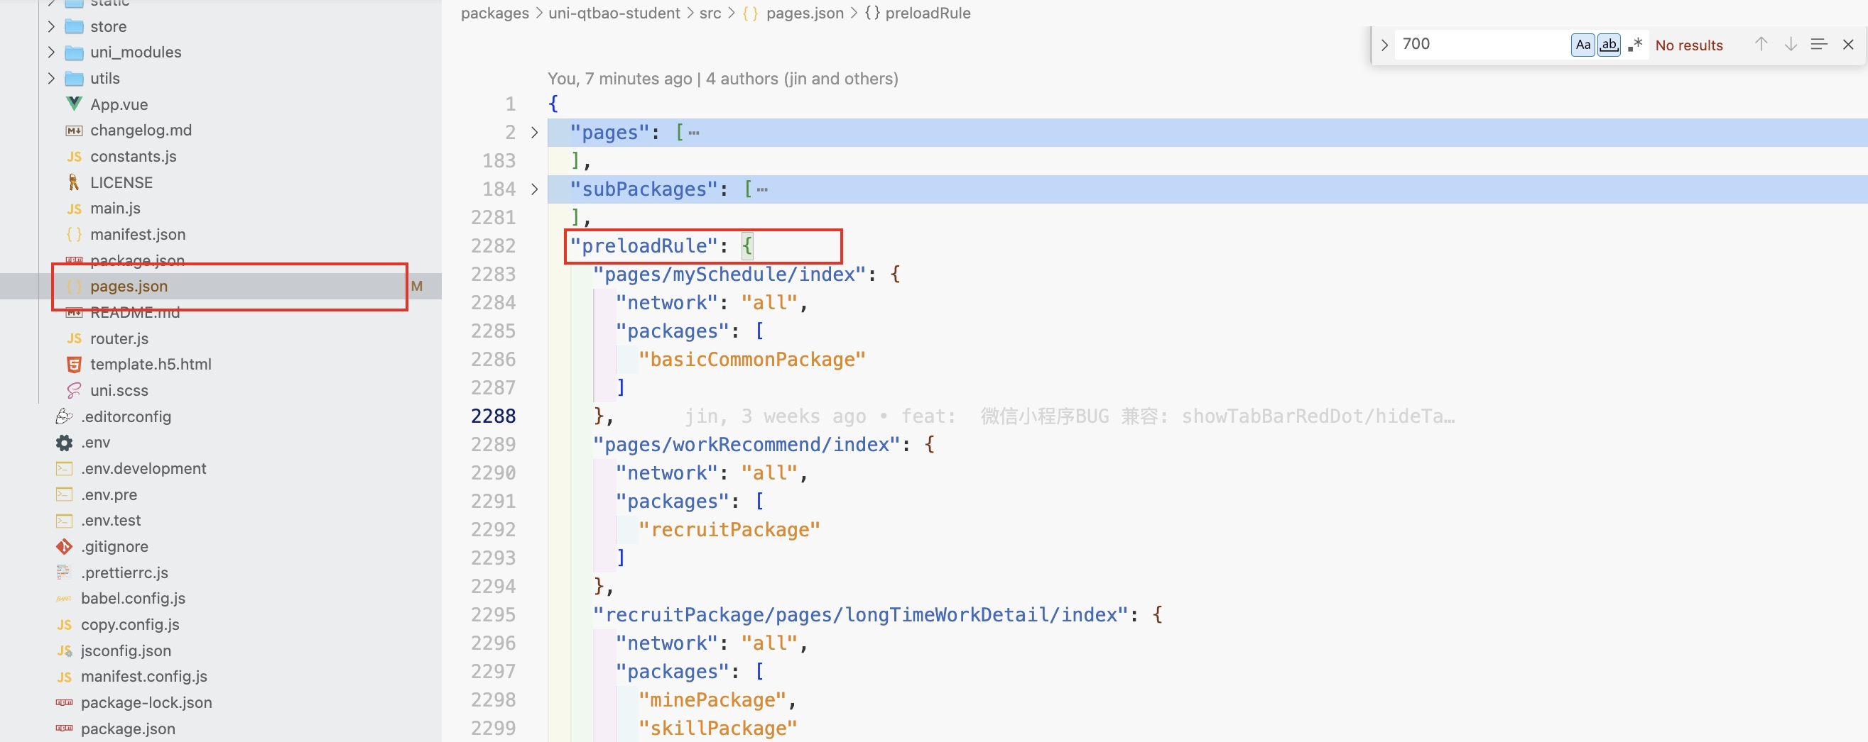This screenshot has width=1868, height=742.
Task: Click HTML5 icon beside template.h5.html
Action: pyautogui.click(x=74, y=364)
